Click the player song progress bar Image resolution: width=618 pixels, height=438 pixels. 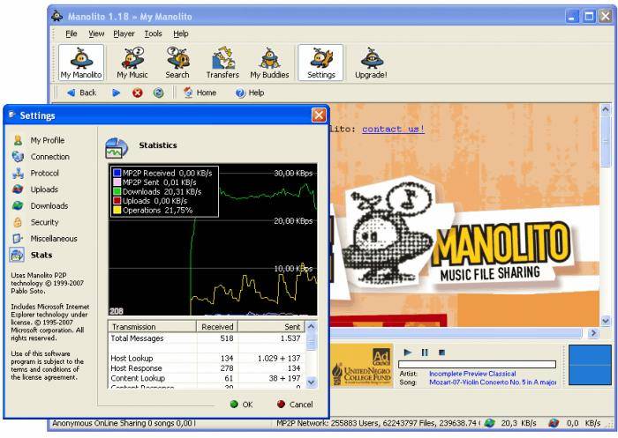(x=477, y=364)
